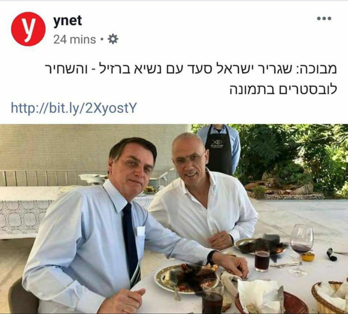Screen dimensions: 348x314
Task: Click the rear plate with blurred food
Action: point(260,246)
